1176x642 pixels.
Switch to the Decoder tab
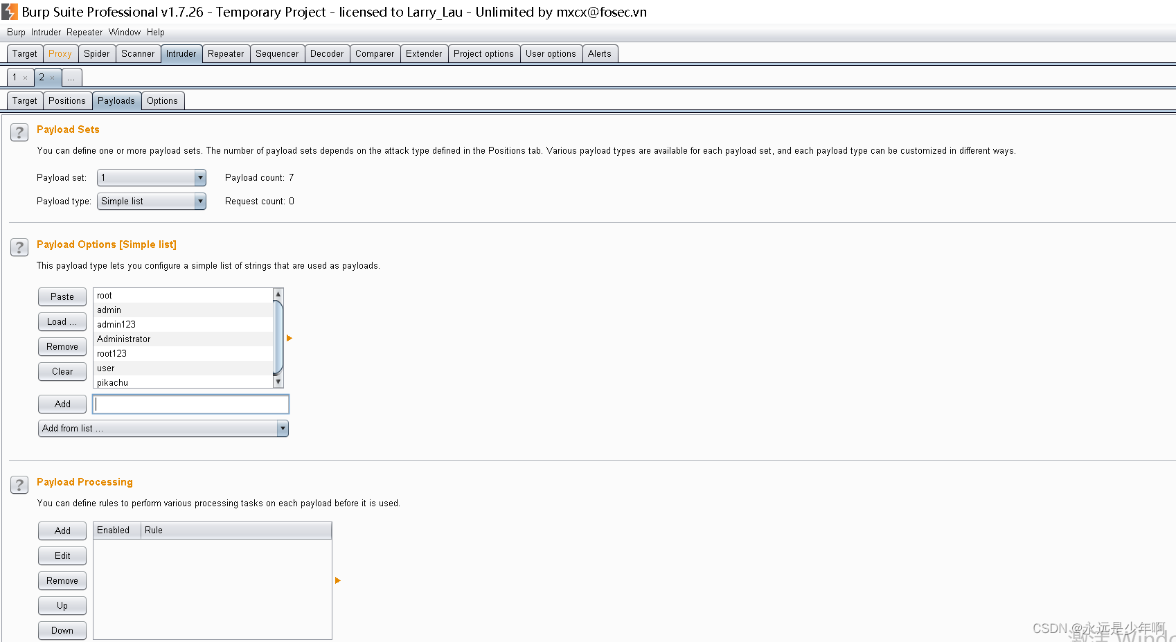tap(327, 54)
